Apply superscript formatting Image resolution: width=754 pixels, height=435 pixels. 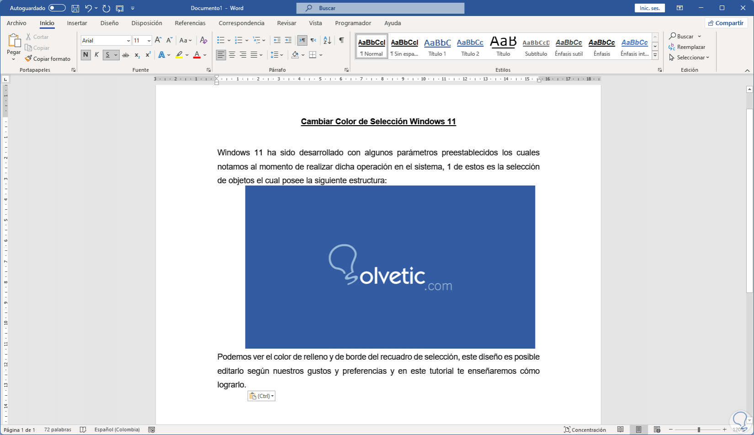coord(148,55)
